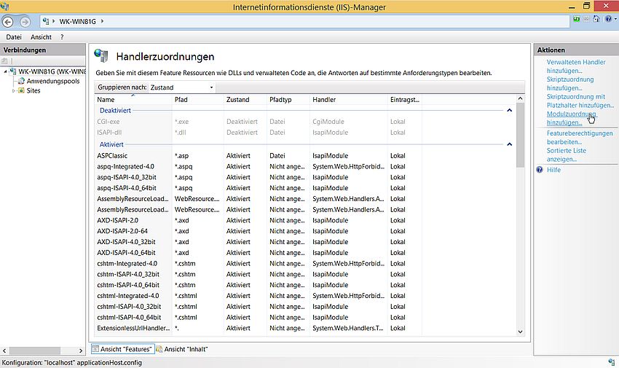
Task: Sort by the Name column header
Action: [133, 100]
